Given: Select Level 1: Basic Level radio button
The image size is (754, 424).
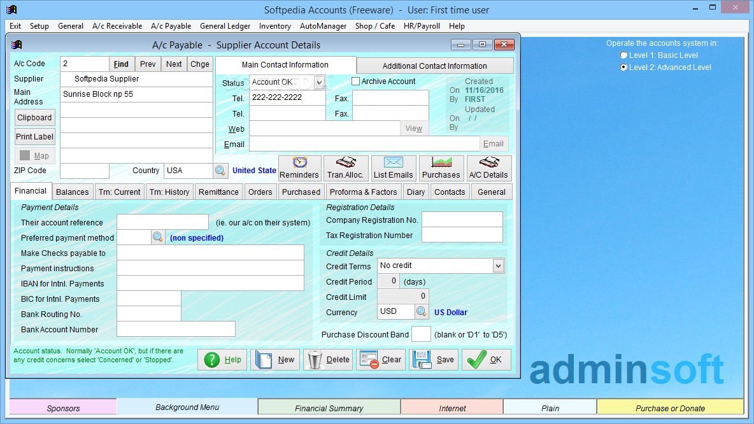Looking at the screenshot, I should 623,55.
